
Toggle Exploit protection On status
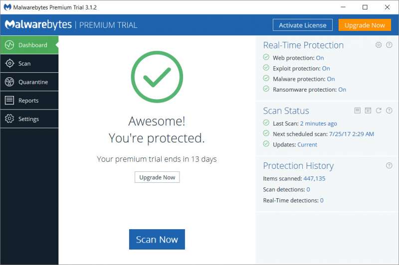click(x=326, y=69)
